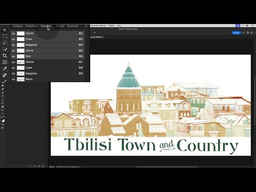Open the Tracés panel tab
The height and width of the screenshot is (192, 256).
(x=60, y=26)
